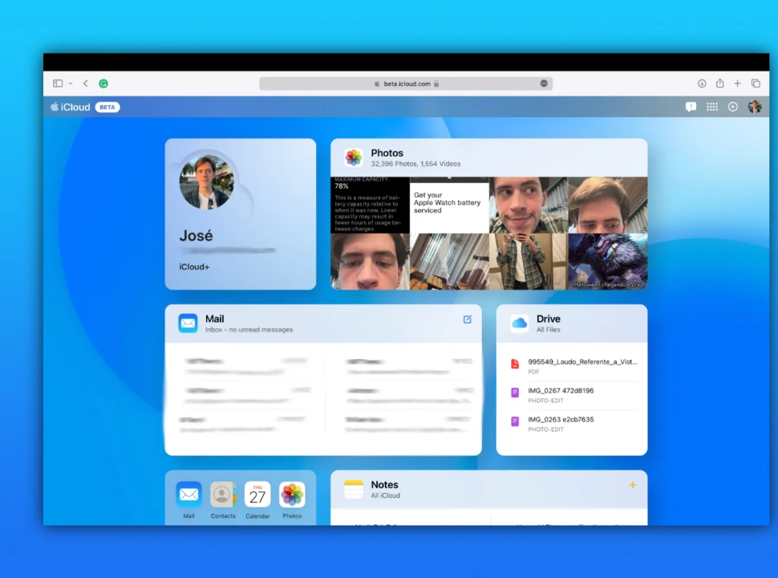
Task: Open file IMG_0267 472d8196
Action: pyautogui.click(x=574, y=395)
